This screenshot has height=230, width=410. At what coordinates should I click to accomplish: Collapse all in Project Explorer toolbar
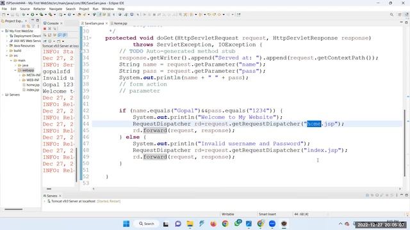[x=24, y=26]
